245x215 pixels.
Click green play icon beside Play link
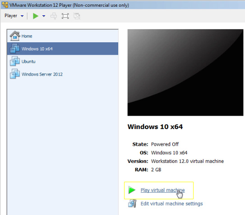pyautogui.click(x=132, y=190)
